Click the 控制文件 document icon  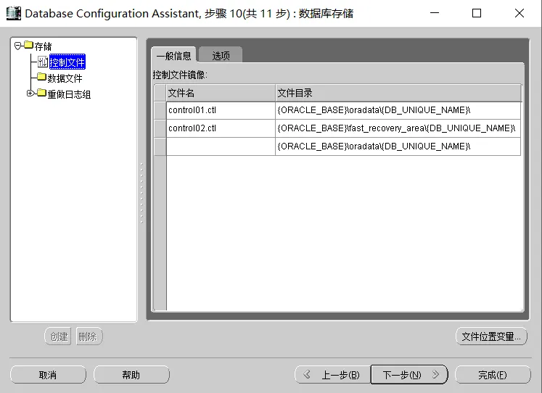[x=43, y=62]
